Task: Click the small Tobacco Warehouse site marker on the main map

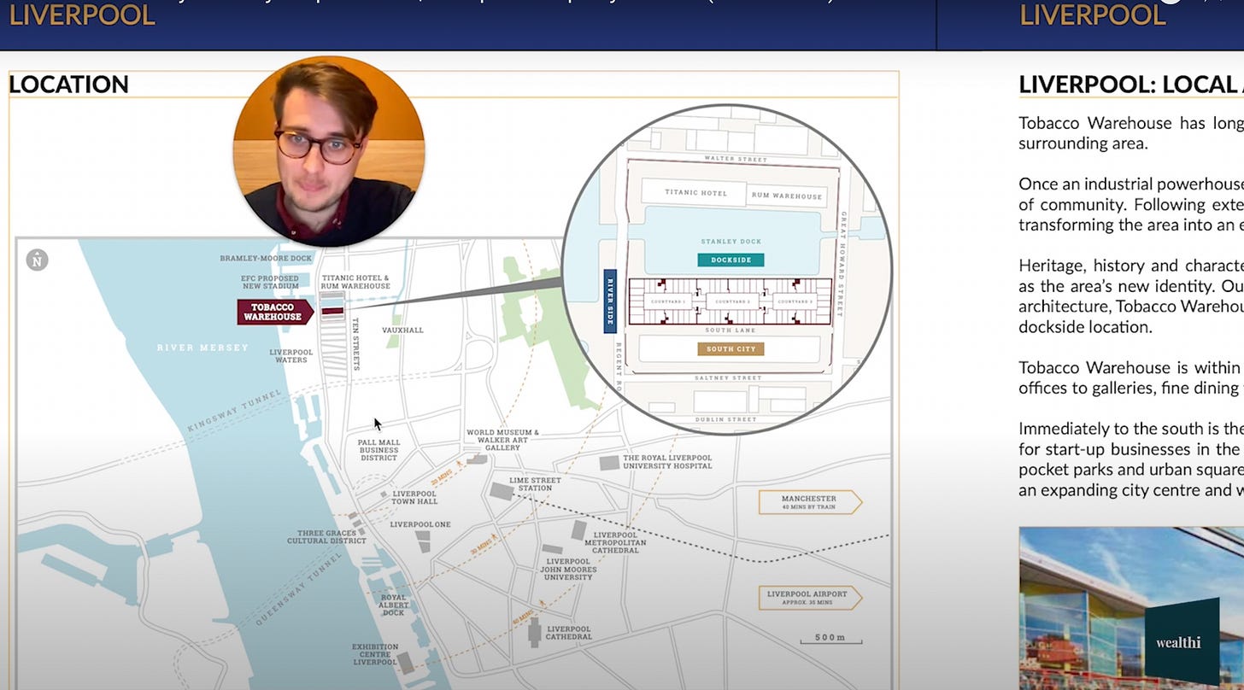Action: 332,312
